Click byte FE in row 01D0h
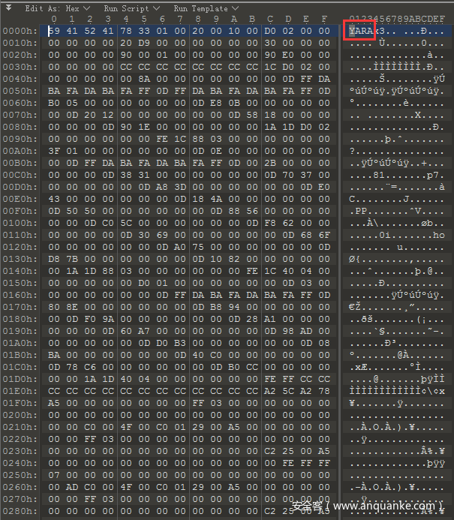This screenshot has height=520, width=454. pyautogui.click(x=270, y=379)
